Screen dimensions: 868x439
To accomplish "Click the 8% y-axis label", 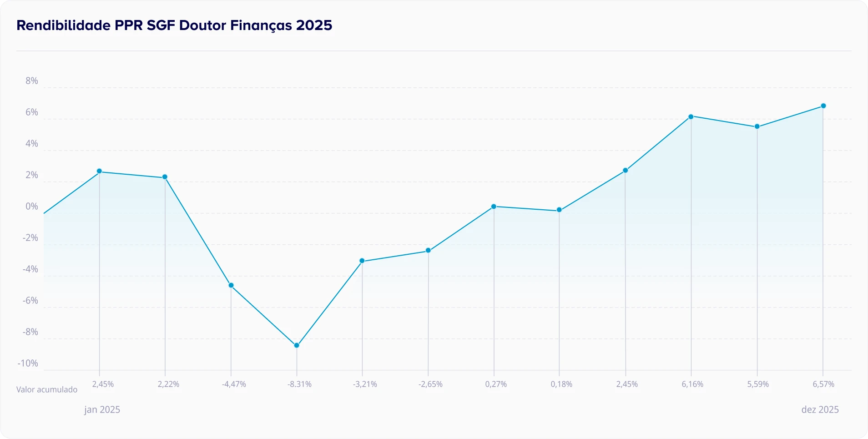I will (32, 81).
